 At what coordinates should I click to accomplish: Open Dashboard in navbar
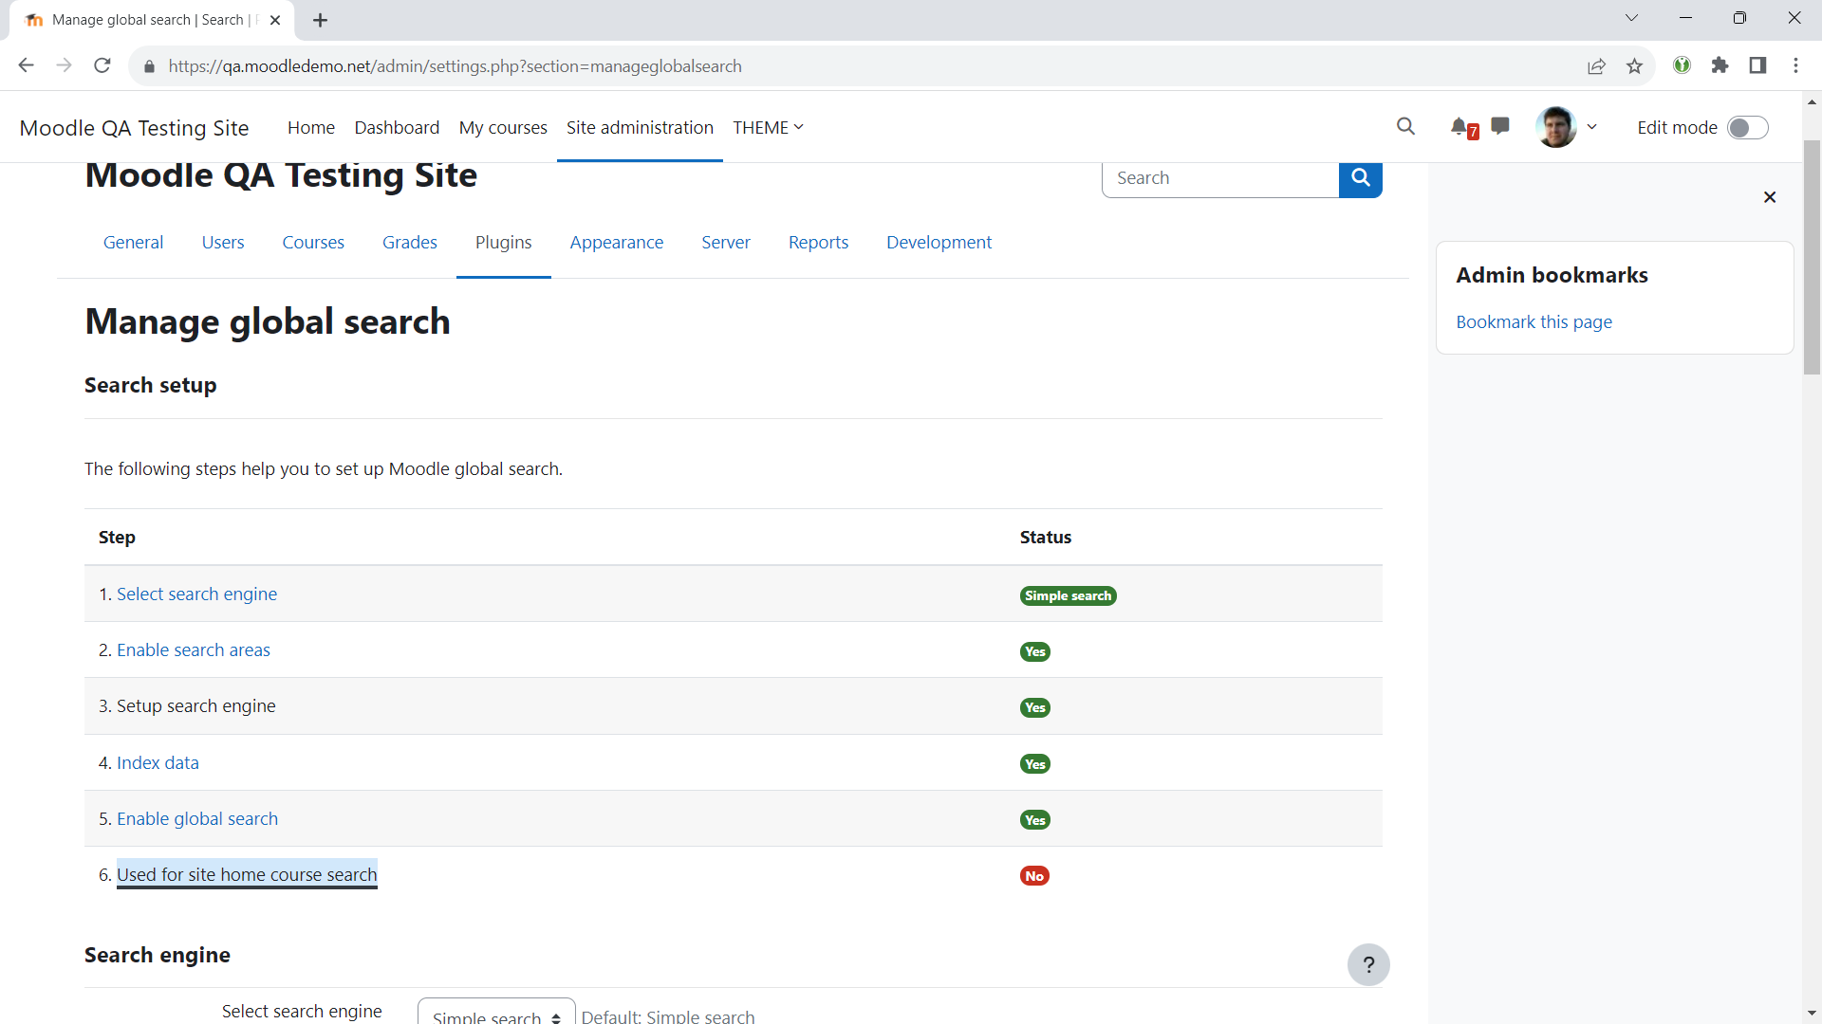coord(397,127)
